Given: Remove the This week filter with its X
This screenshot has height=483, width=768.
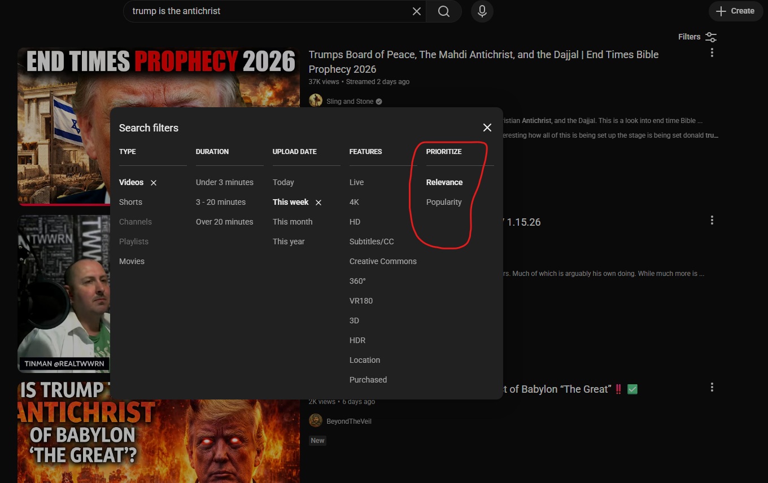Looking at the screenshot, I should (318, 203).
